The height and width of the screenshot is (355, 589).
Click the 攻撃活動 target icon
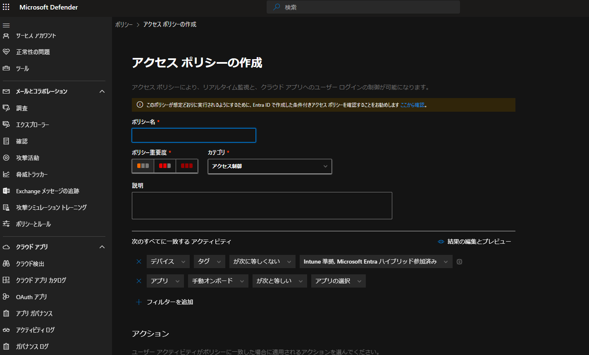click(x=6, y=158)
